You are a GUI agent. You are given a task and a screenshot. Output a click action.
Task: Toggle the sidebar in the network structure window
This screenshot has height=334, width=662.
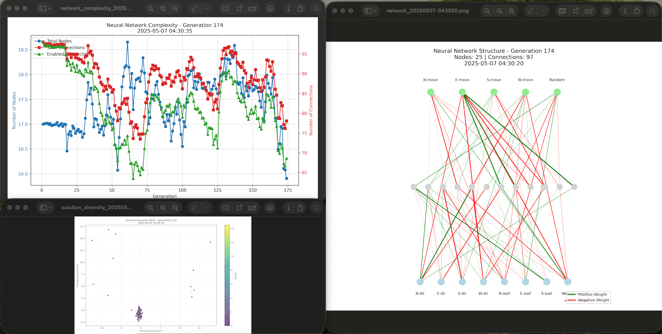(x=369, y=11)
